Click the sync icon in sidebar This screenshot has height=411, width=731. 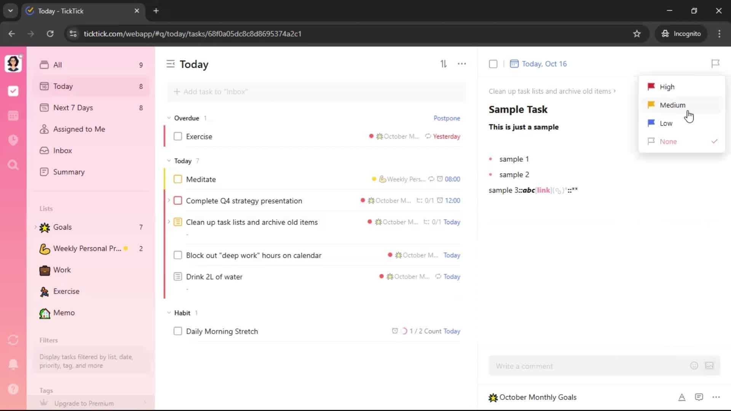13,340
